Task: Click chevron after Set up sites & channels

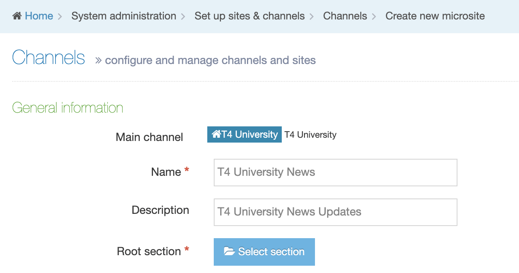Action: click(x=312, y=17)
